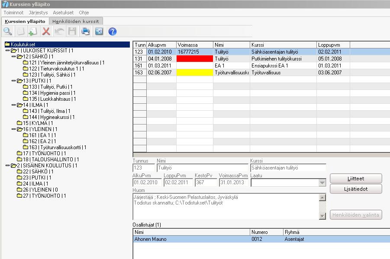Click the Henkilöiden valinta button

(356, 215)
